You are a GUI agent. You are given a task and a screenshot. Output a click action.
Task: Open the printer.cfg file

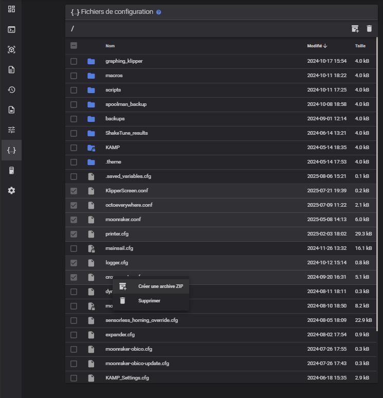tap(117, 234)
